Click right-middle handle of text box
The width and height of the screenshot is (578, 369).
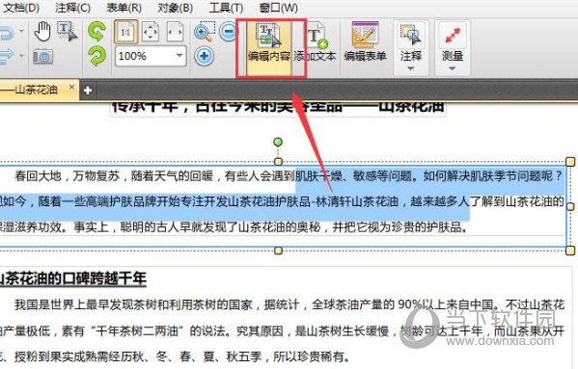(x=570, y=206)
